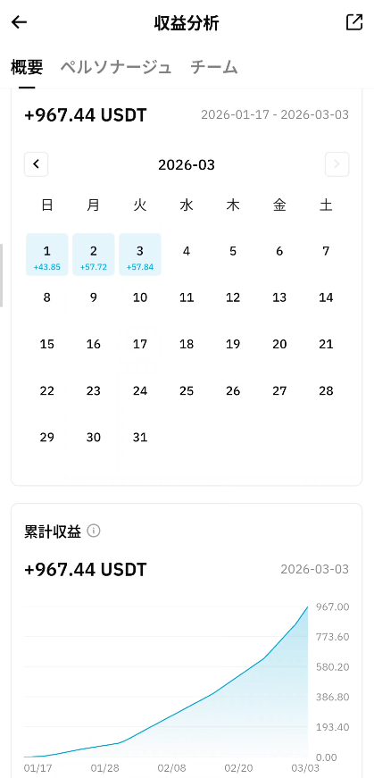374x778 pixels.
Task: Open info icon beside 累計収益
Action: click(94, 531)
